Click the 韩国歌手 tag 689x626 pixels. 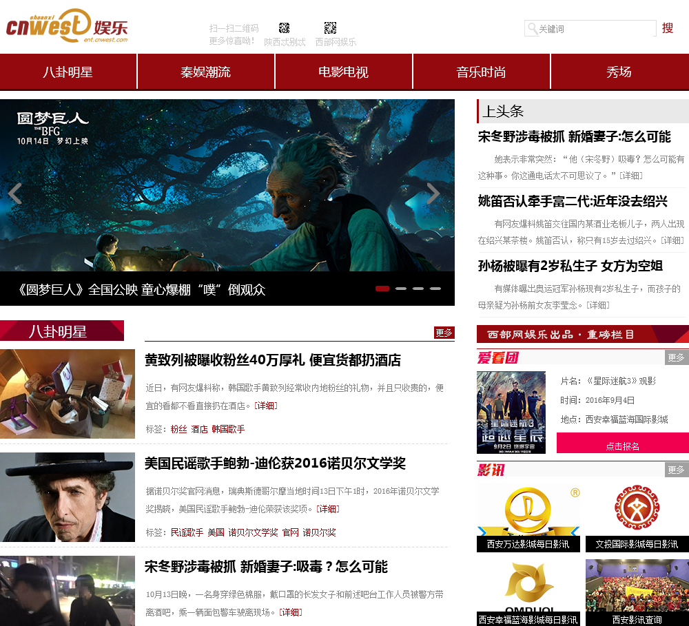tap(228, 429)
